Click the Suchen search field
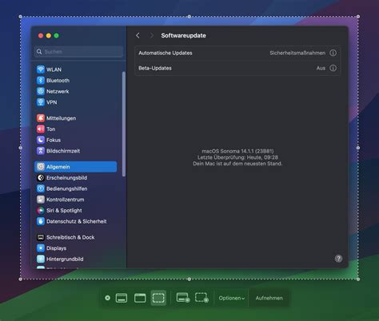 point(79,52)
